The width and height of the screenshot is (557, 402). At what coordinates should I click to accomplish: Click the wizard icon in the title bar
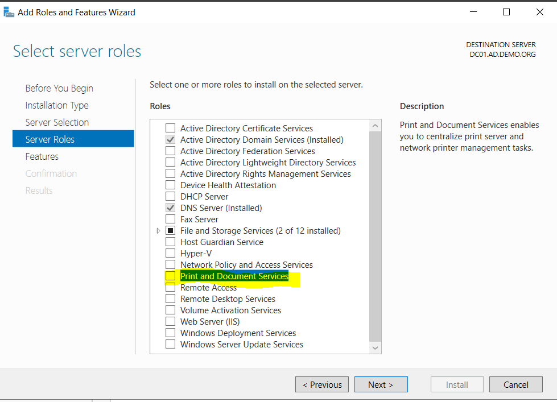tap(9, 12)
